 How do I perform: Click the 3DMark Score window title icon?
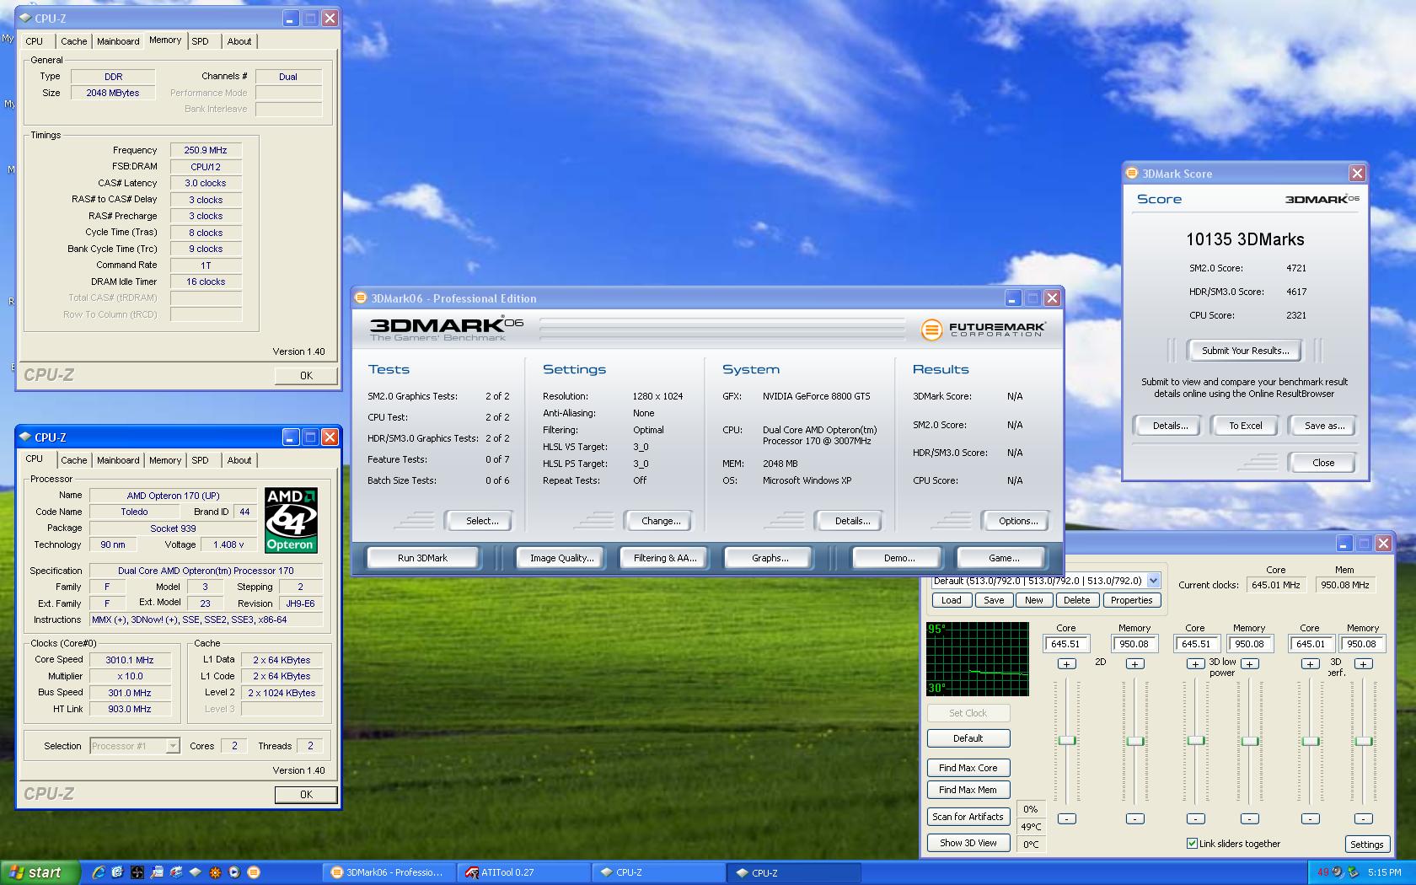click(x=1132, y=174)
